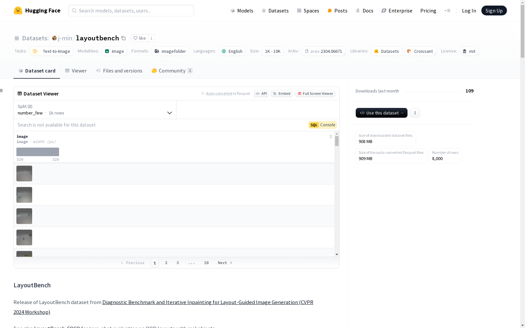525x328 pixels.
Task: Open the Community tab
Action: click(172, 71)
